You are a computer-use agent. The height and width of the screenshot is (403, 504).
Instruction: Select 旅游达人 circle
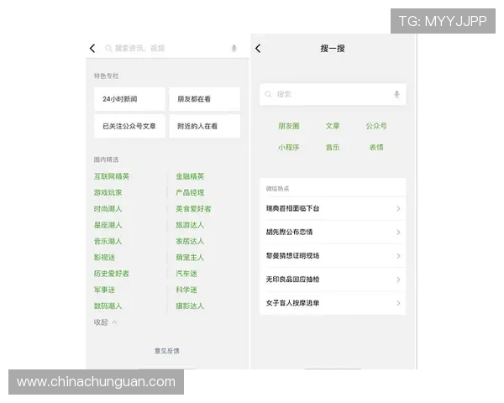click(x=190, y=225)
